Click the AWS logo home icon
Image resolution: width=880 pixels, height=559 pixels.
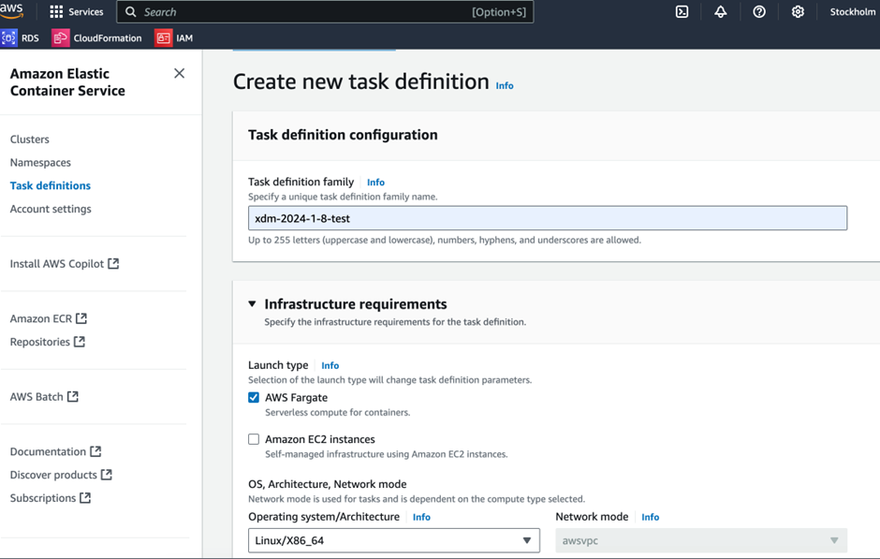11,10
